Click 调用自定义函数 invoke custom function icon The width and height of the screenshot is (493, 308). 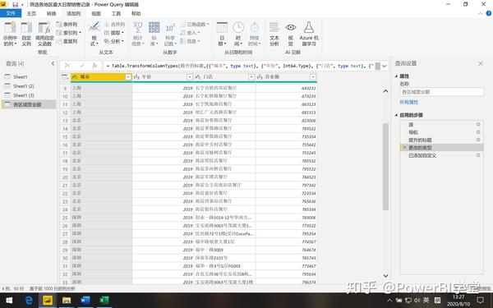[44, 28]
